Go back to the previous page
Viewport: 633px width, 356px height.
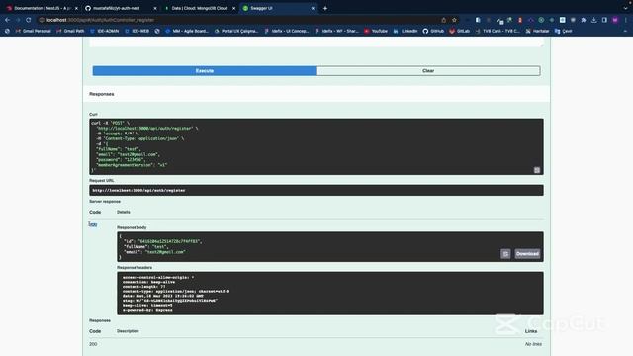tap(8, 20)
